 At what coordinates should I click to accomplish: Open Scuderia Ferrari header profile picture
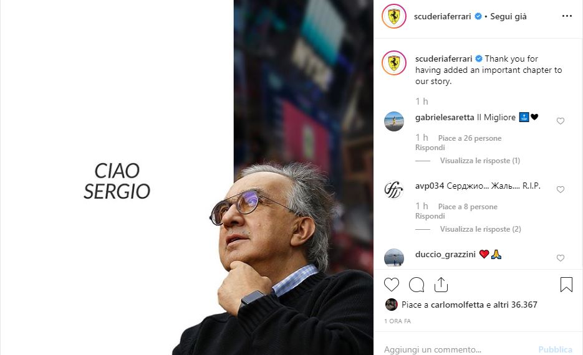pyautogui.click(x=394, y=16)
